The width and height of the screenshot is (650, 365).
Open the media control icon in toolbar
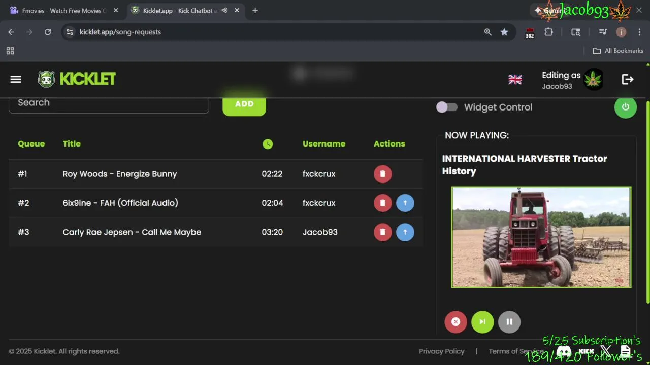603,32
